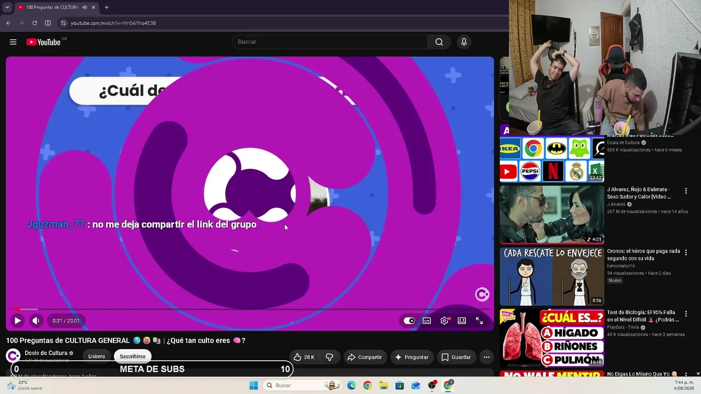Click the YouTube search input field
The width and height of the screenshot is (701, 394).
tap(330, 42)
